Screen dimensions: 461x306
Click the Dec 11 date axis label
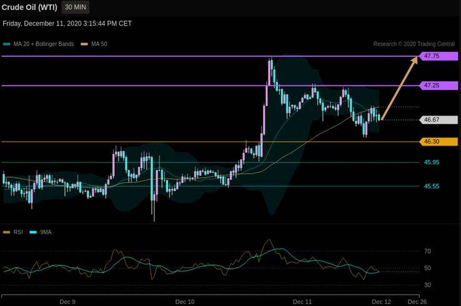click(x=302, y=302)
